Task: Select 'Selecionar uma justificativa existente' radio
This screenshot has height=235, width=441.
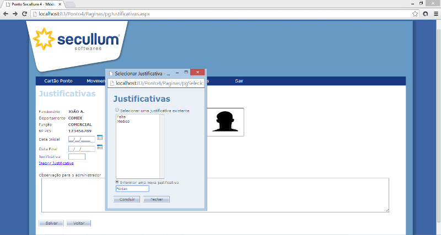Action: tap(117, 111)
